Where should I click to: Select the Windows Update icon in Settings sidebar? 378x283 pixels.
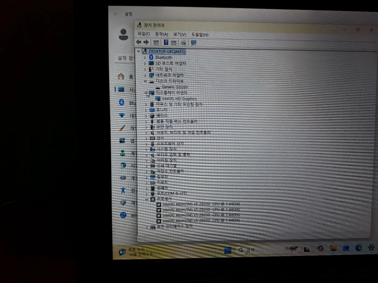click(x=123, y=215)
